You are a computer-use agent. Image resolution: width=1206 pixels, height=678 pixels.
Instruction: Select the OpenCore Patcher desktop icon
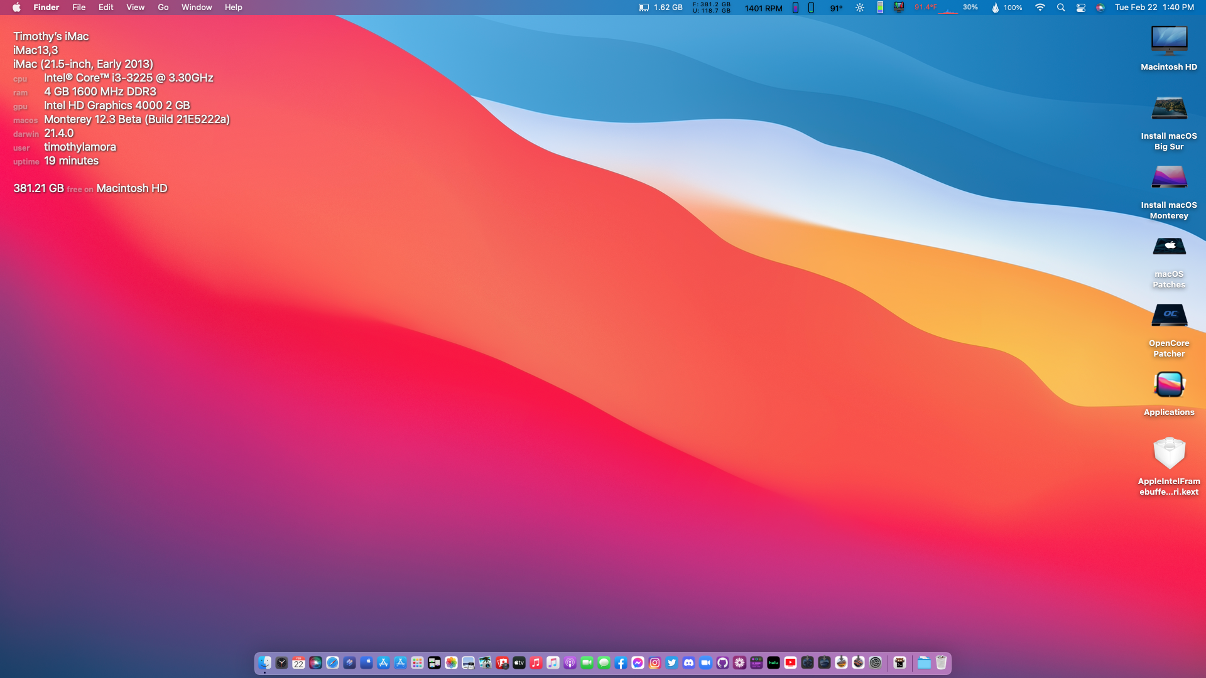click(1169, 316)
